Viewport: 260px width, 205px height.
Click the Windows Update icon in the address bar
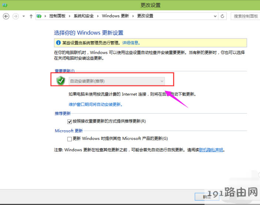coord(39,16)
